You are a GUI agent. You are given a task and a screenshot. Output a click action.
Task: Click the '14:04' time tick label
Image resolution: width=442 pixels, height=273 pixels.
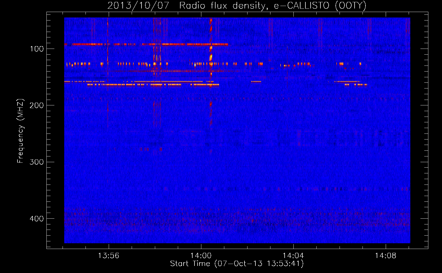click(293, 256)
